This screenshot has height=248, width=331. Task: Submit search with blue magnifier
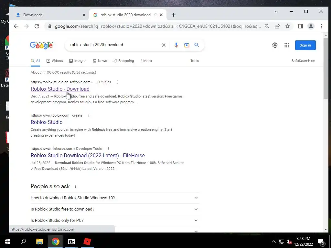197,45
